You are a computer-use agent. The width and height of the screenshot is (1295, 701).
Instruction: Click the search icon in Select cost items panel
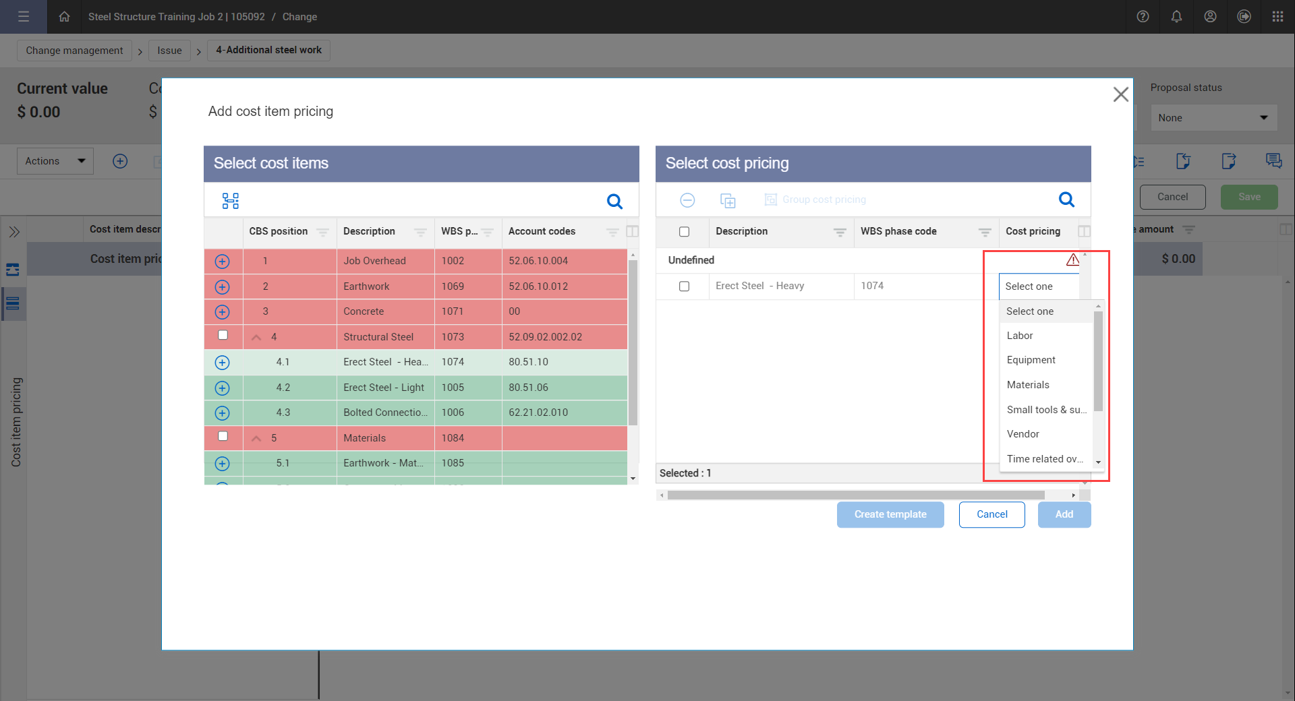click(x=614, y=201)
